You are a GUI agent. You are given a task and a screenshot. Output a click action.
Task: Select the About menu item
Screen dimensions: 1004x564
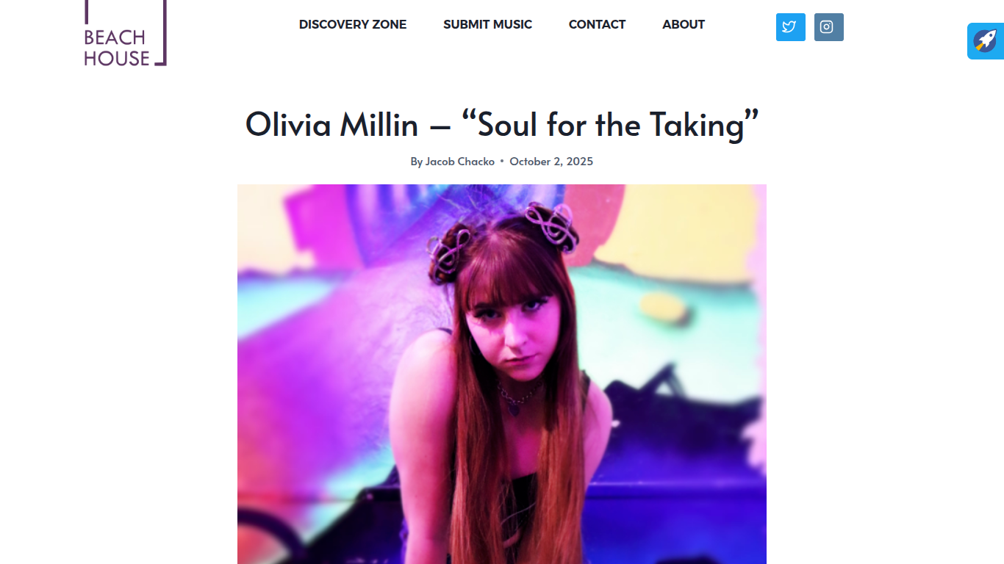[684, 24]
